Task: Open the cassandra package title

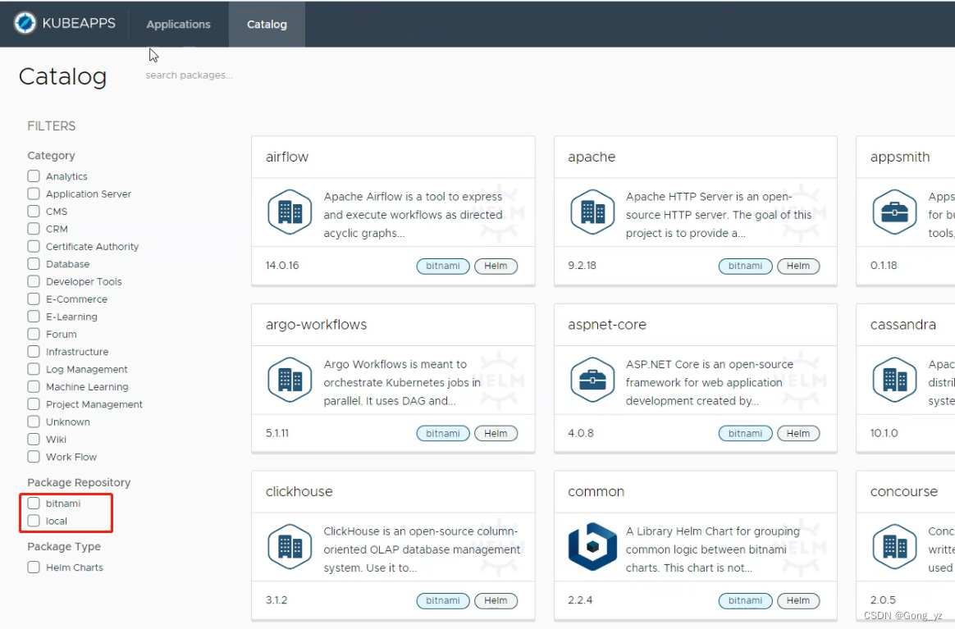Action: pyautogui.click(x=902, y=325)
